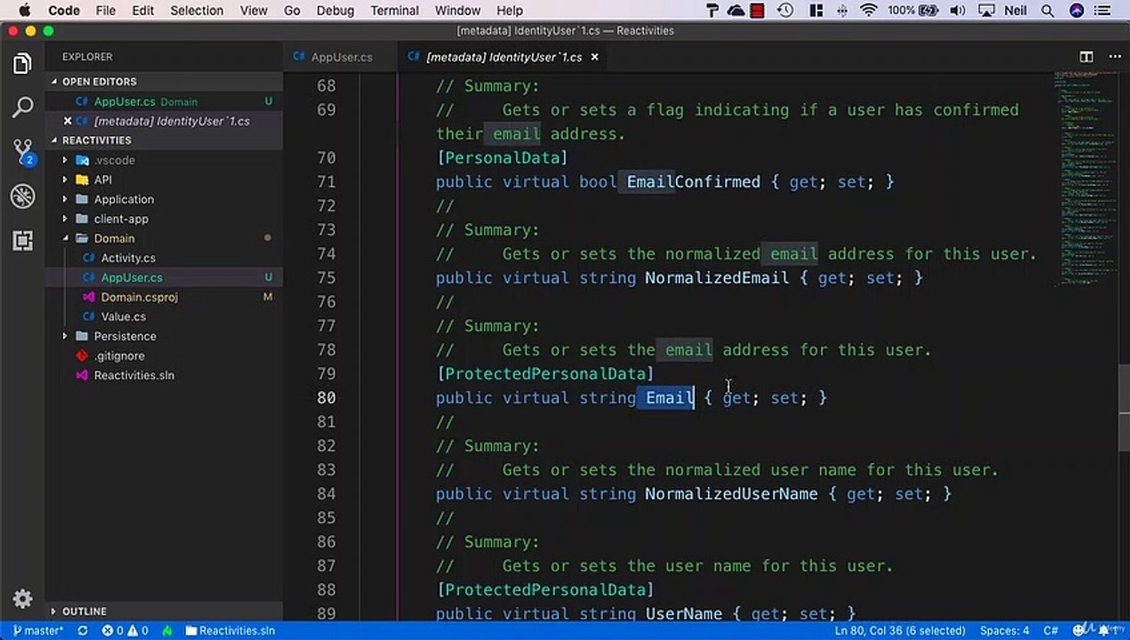1130x640 pixels.
Task: Close IdentityUser`1.cs in Open Editors
Action: coord(68,121)
